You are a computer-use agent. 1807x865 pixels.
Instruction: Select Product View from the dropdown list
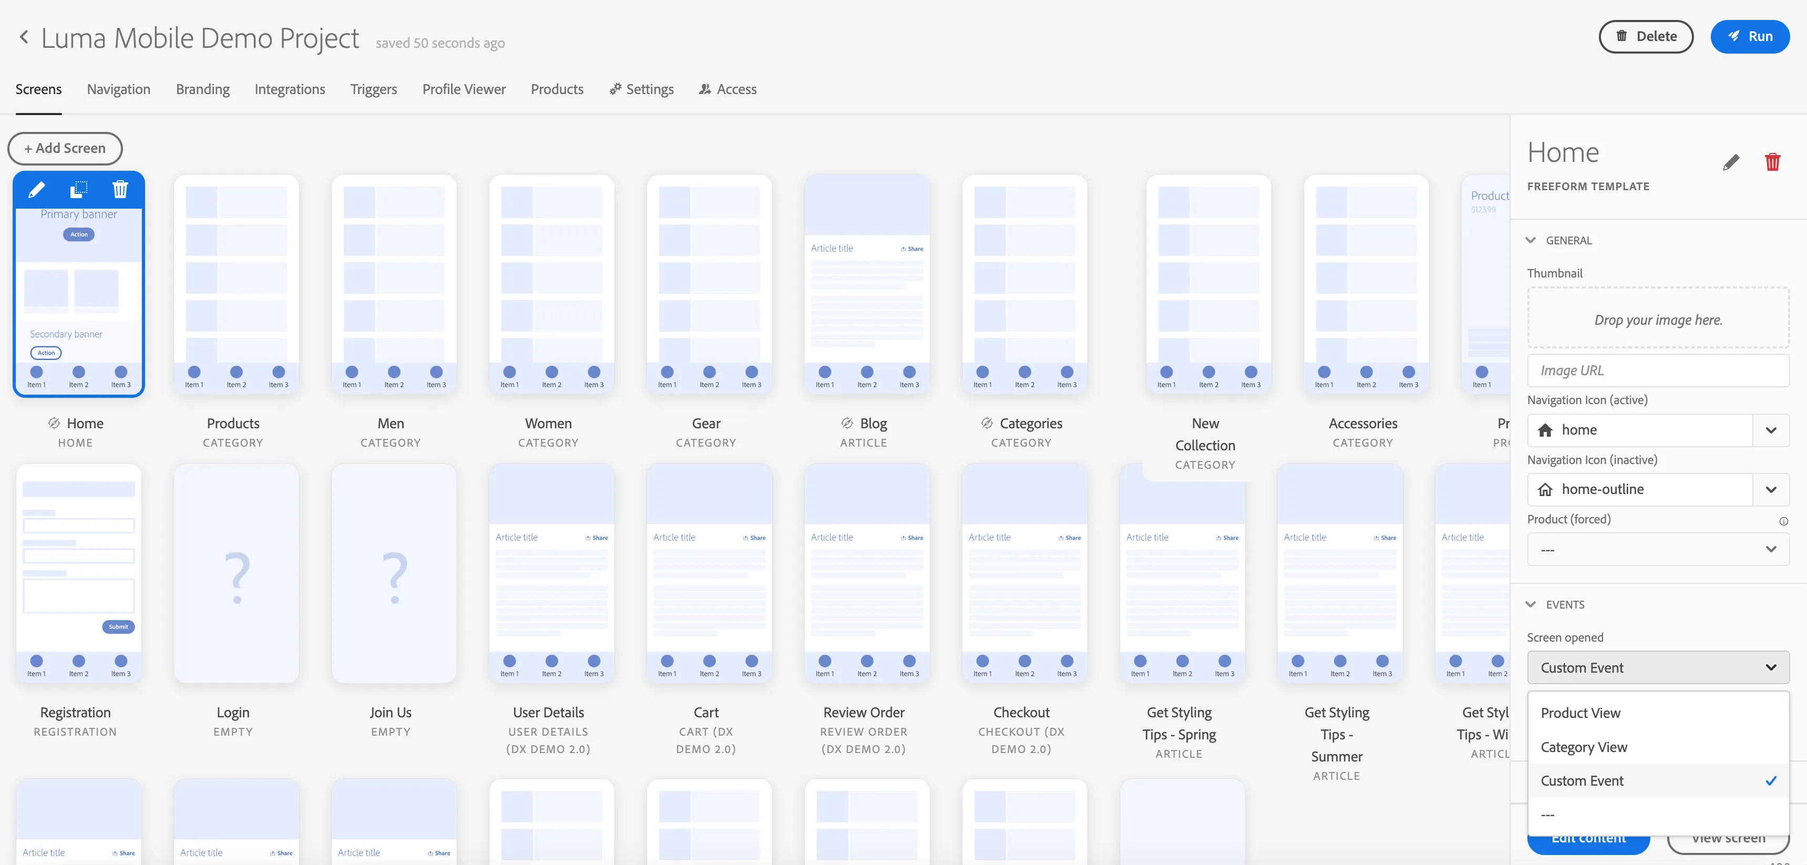point(1658,713)
